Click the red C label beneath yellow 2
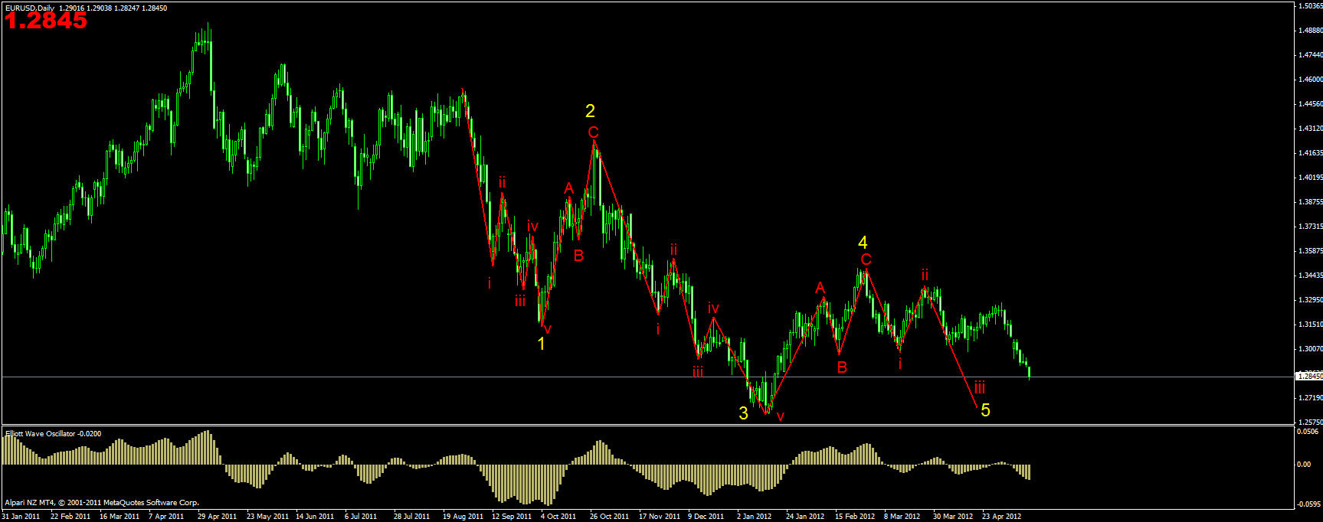Screen dimensions: 1323x522 [x=594, y=132]
